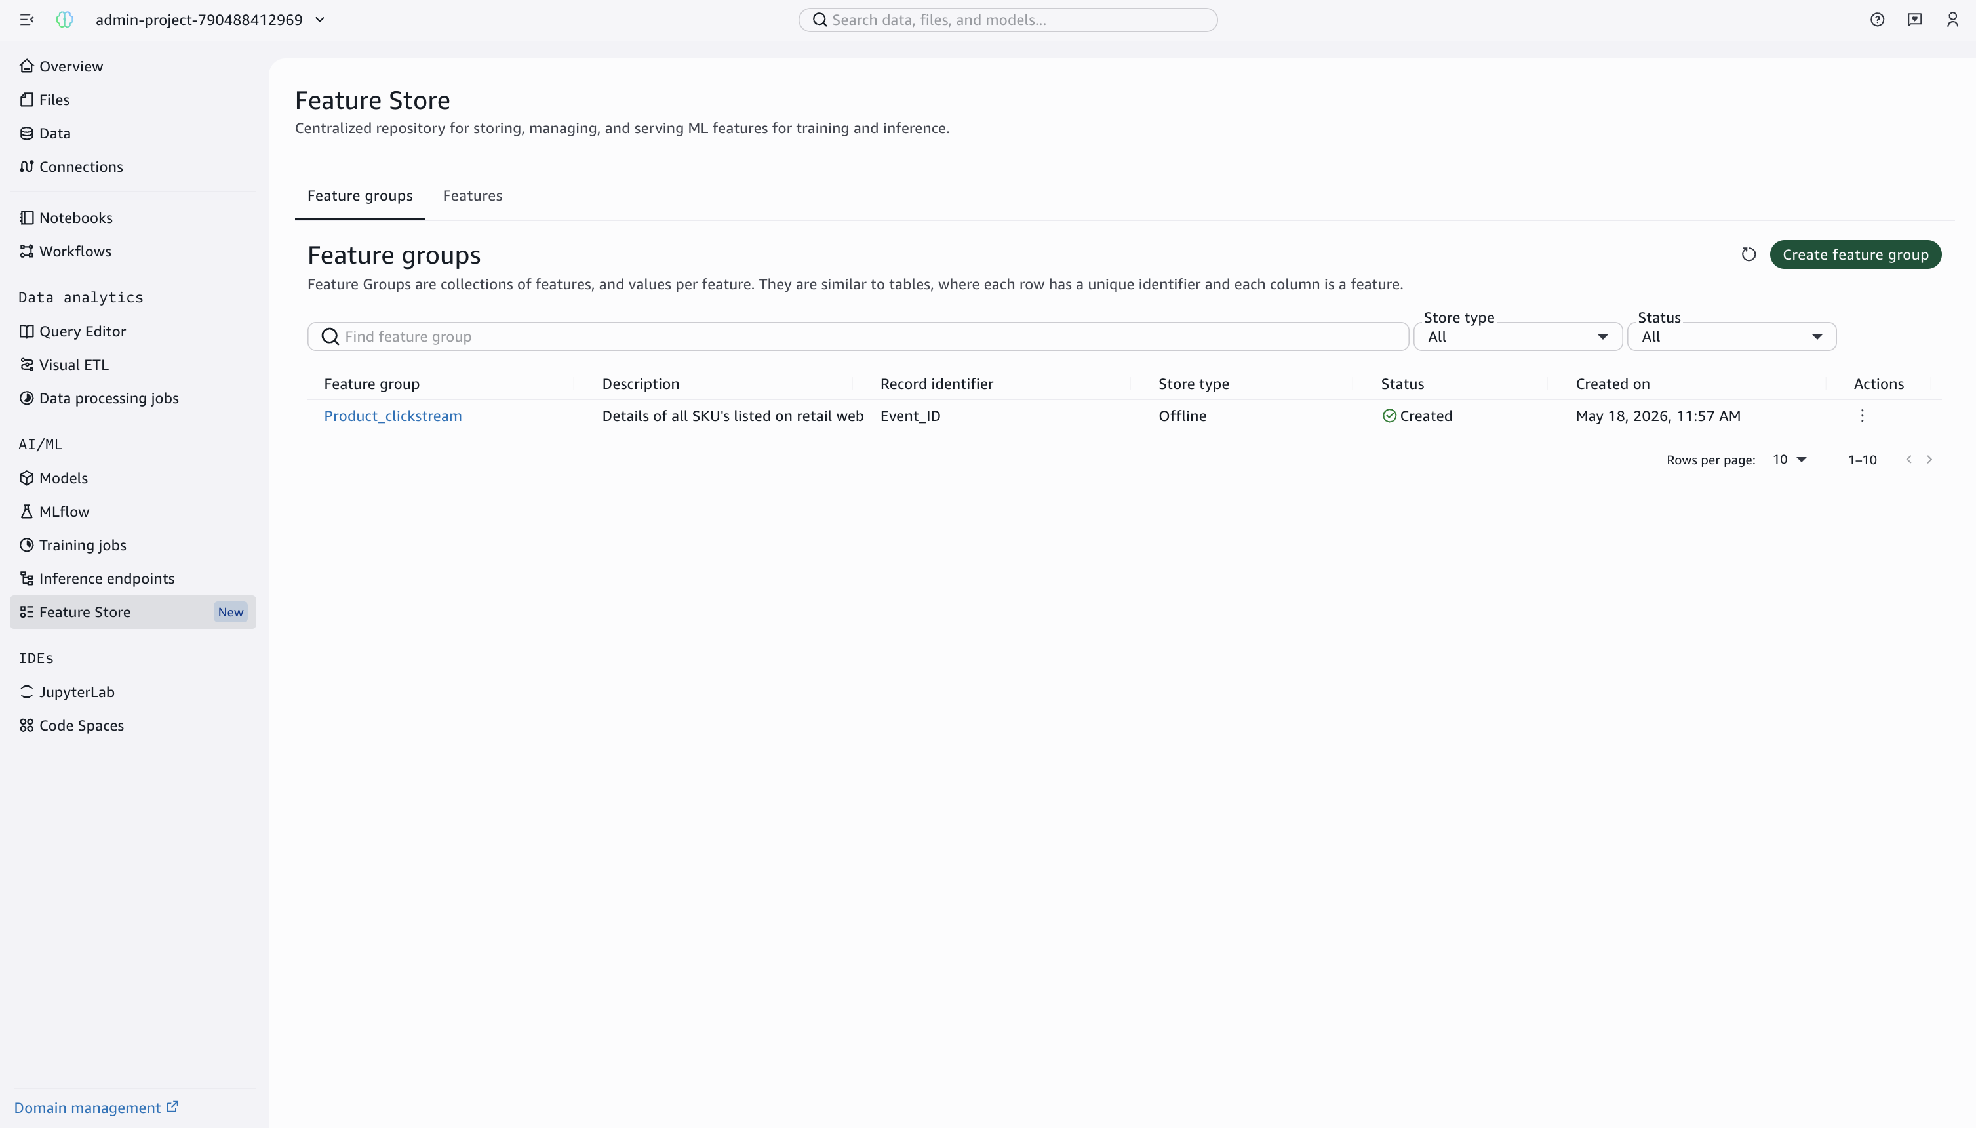Image resolution: width=1976 pixels, height=1128 pixels.
Task: Click the SageMaker studio logo icon
Action: (65, 20)
